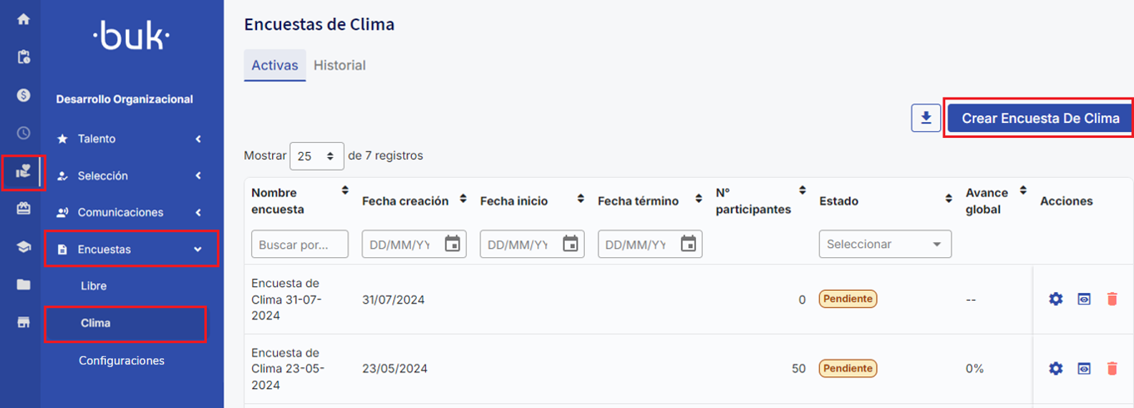The width and height of the screenshot is (1134, 408).
Task: Open the Estado Seleccionar dropdown
Action: coord(885,244)
